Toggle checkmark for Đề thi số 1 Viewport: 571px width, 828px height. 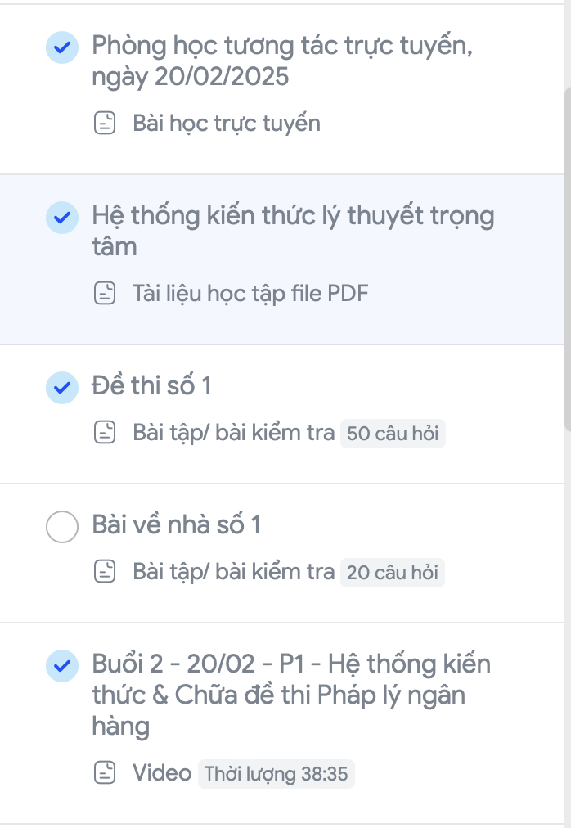pos(62,388)
